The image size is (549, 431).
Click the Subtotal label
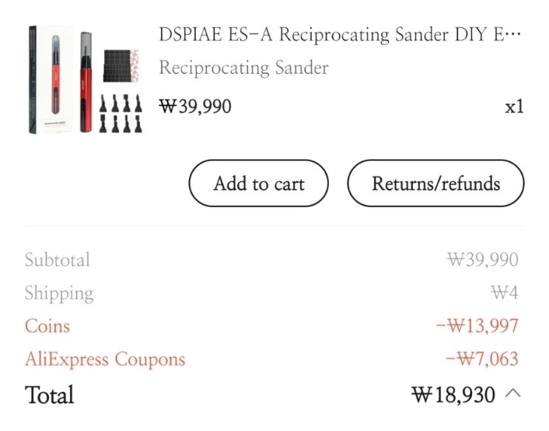[58, 259]
